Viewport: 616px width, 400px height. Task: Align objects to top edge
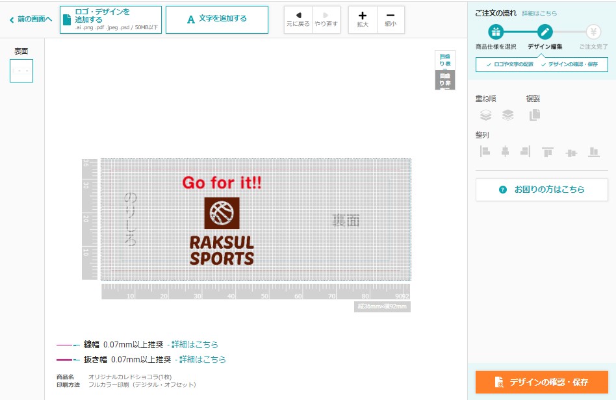[548, 152]
